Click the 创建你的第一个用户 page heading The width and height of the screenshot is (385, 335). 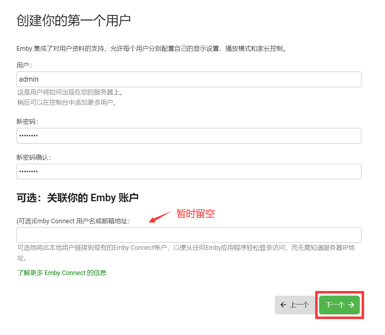click(x=74, y=21)
